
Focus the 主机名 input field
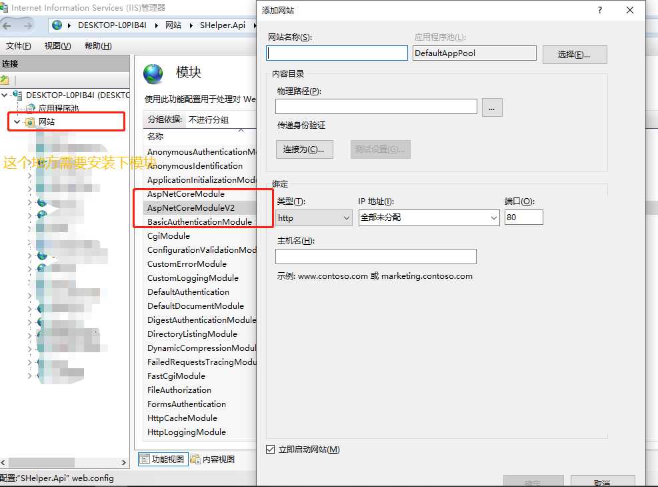(375, 257)
